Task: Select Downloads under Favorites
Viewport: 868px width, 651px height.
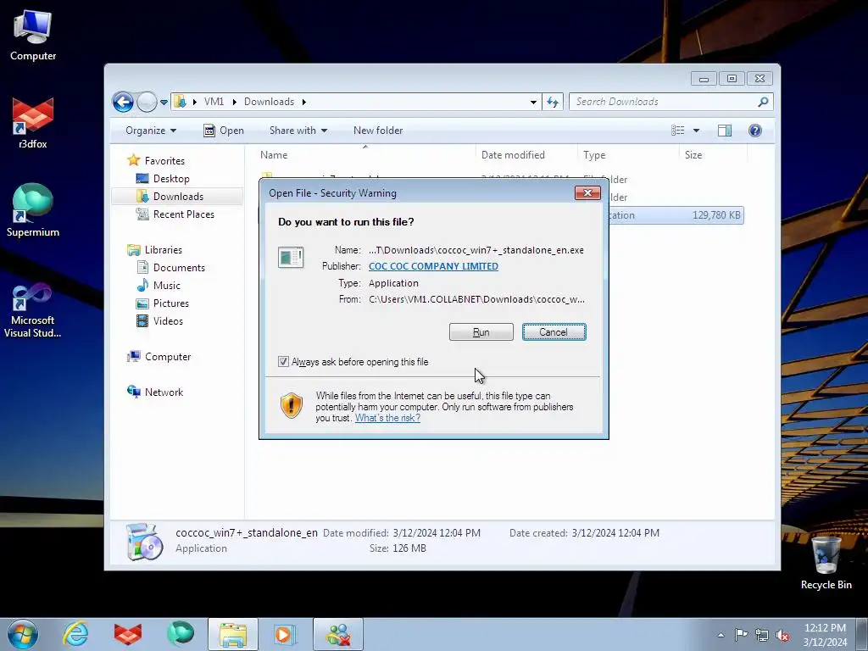Action: pyautogui.click(x=178, y=197)
